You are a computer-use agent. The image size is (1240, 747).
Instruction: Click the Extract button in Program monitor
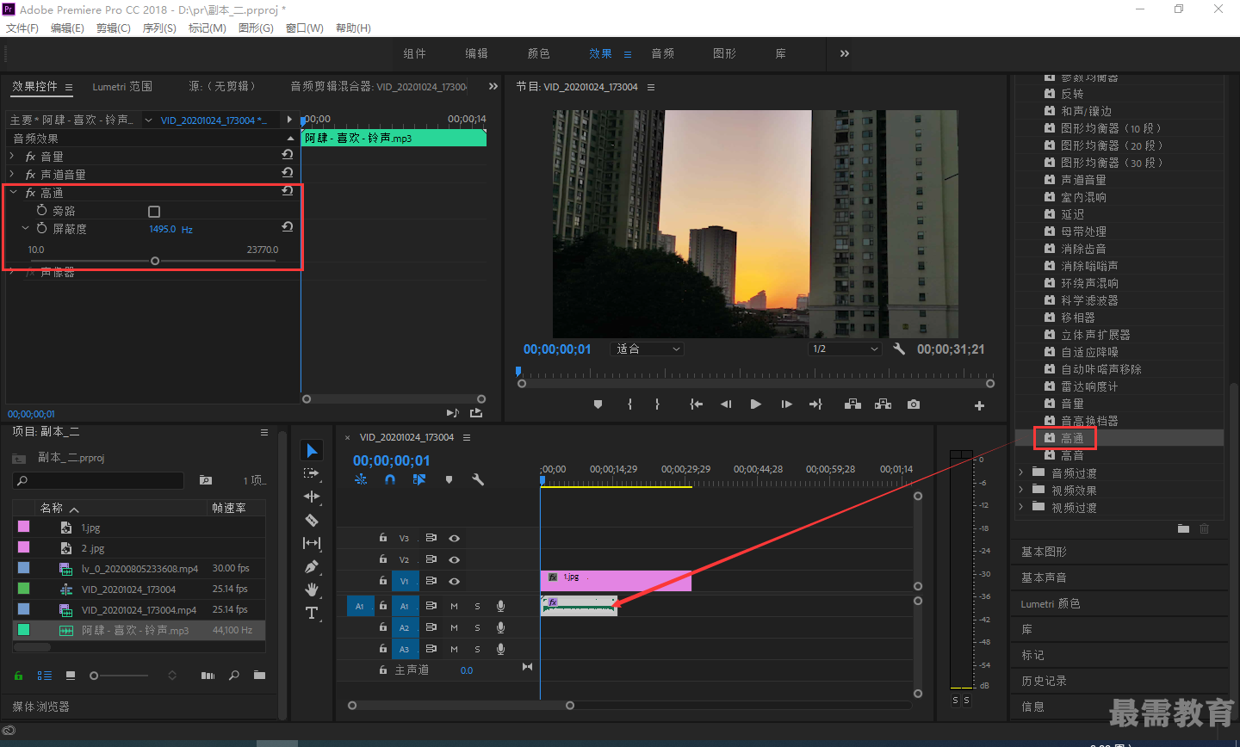tap(883, 404)
